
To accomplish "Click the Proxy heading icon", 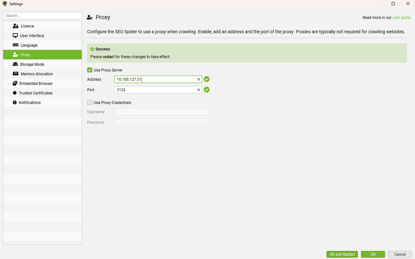I will click(x=90, y=17).
